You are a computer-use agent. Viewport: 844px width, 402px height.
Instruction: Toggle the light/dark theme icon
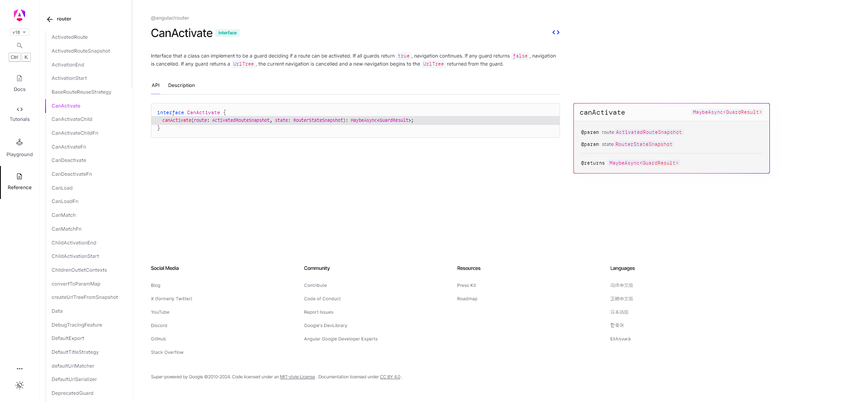tap(20, 385)
